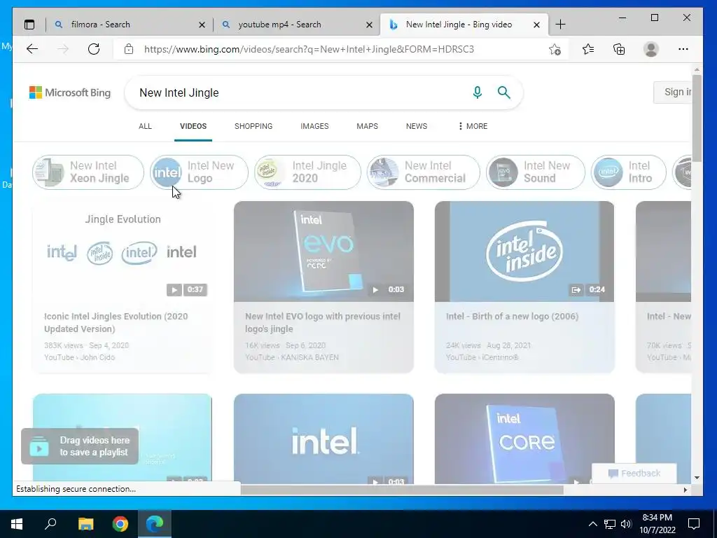The height and width of the screenshot is (538, 717).
Task: Show hidden system tray icons
Action: (x=592, y=524)
